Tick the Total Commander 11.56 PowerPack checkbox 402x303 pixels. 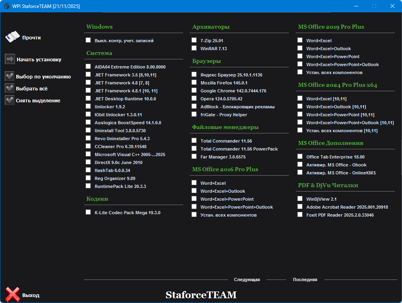[x=194, y=149]
